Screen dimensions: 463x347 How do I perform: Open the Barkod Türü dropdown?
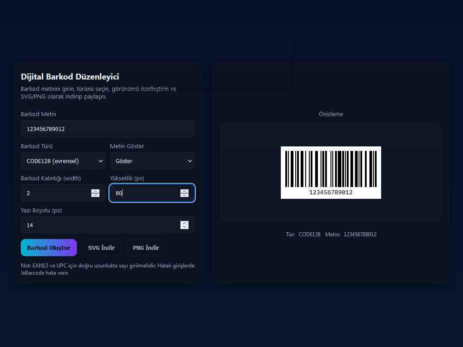click(x=63, y=161)
